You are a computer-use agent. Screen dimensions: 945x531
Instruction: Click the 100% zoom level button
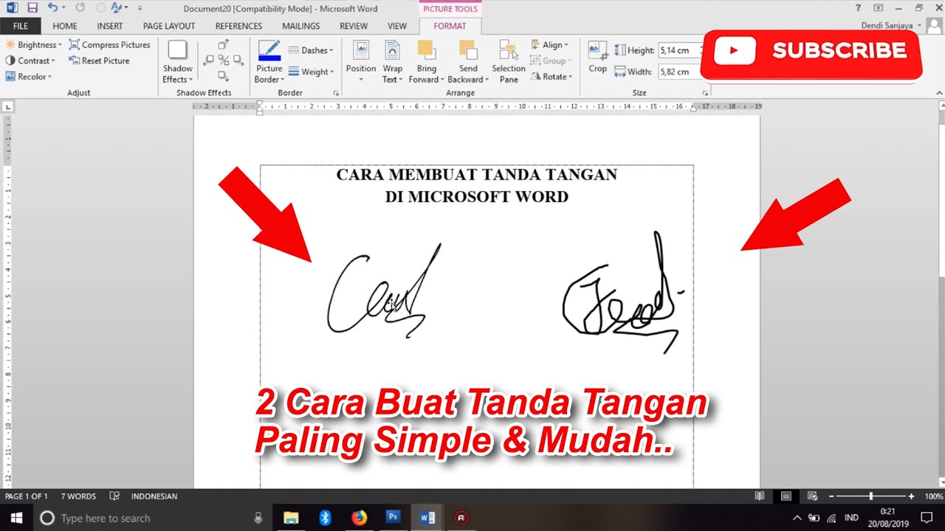coord(934,496)
